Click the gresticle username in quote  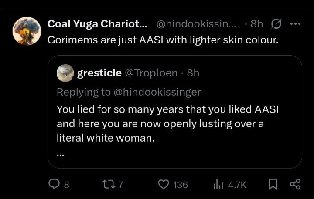[x=99, y=73]
